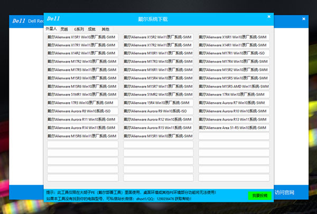This screenshot has height=214, width=317.
Task: Select Alienware M17R4 Win10原厂系统-SWM
Action: point(234,61)
